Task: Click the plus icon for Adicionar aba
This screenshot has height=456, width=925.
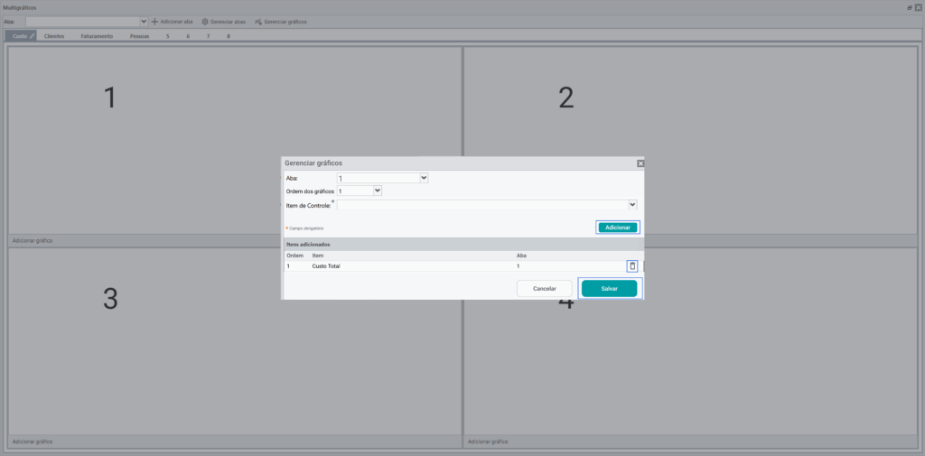Action: [154, 22]
